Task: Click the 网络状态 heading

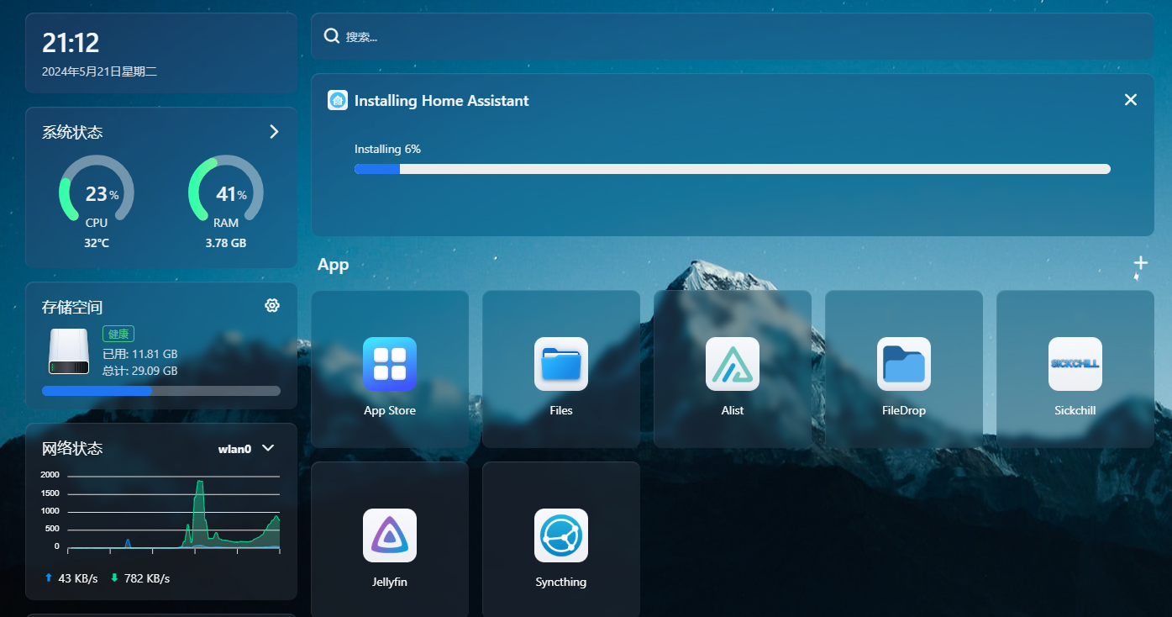Action: 72,448
